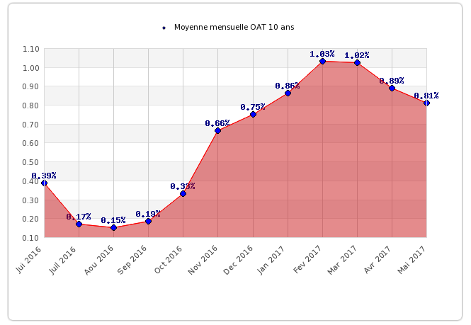Click the Oct 2016 data point marker
471x325 pixels.
tap(183, 193)
